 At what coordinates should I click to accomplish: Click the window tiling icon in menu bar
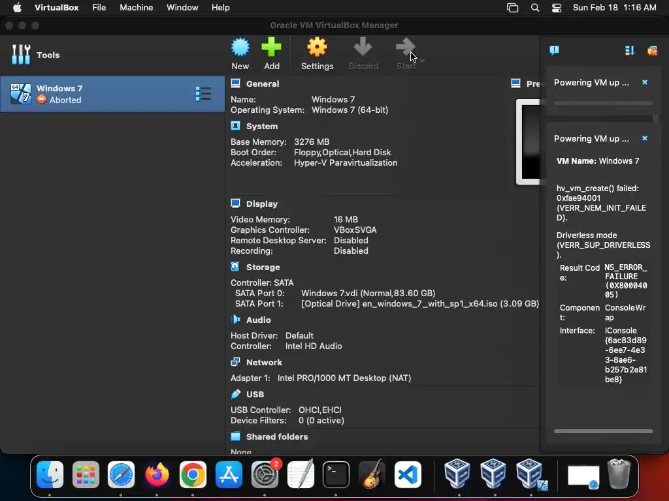(512, 8)
